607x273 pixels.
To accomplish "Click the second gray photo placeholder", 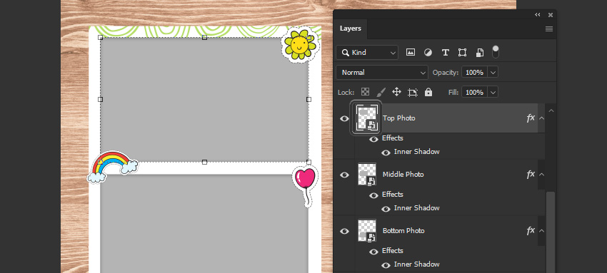I will tap(204, 224).
